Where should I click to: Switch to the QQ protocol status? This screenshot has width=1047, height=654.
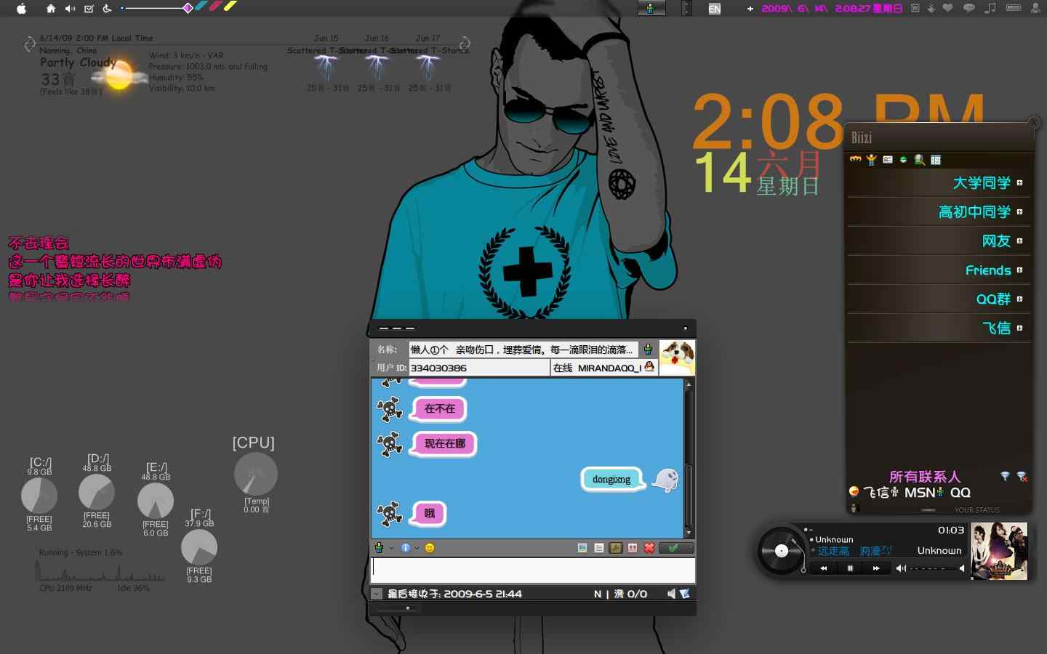[x=960, y=493]
